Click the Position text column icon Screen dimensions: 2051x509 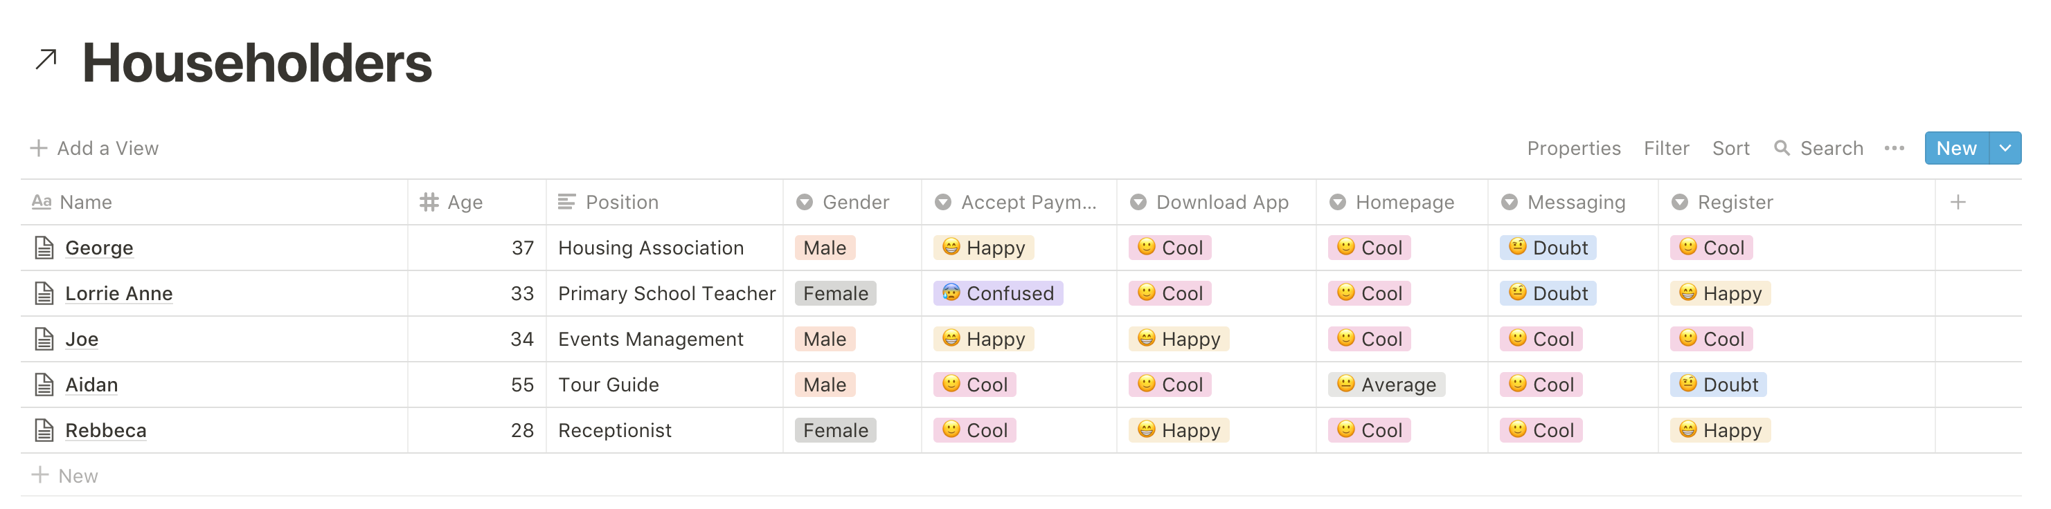[567, 202]
